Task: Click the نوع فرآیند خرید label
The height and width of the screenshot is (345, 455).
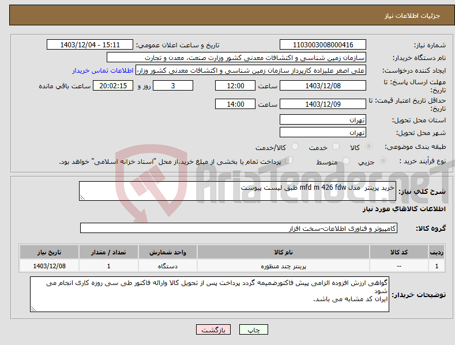Action: point(423,161)
